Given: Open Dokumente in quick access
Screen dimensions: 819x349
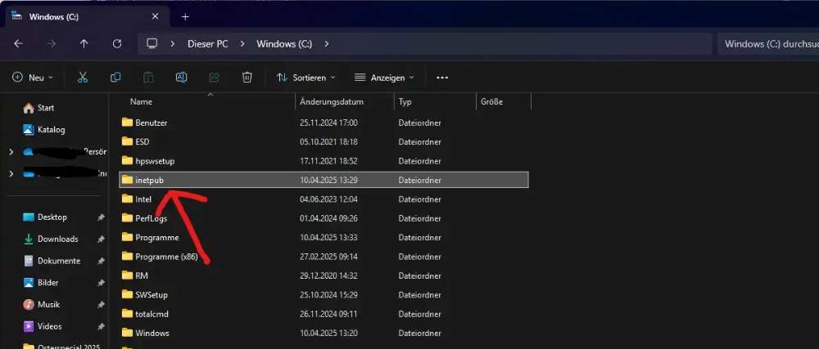Looking at the screenshot, I should coord(52,261).
